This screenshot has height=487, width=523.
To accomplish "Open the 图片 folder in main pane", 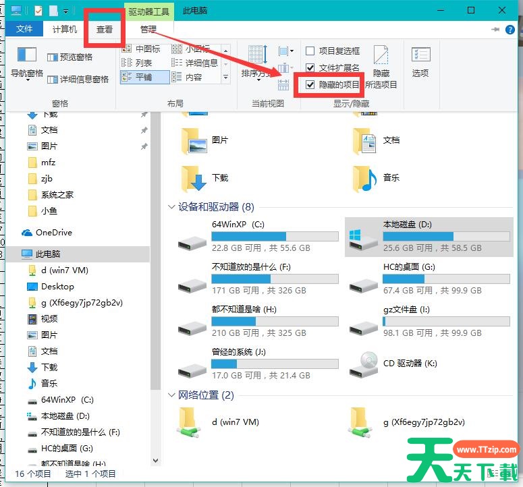I will (204, 141).
